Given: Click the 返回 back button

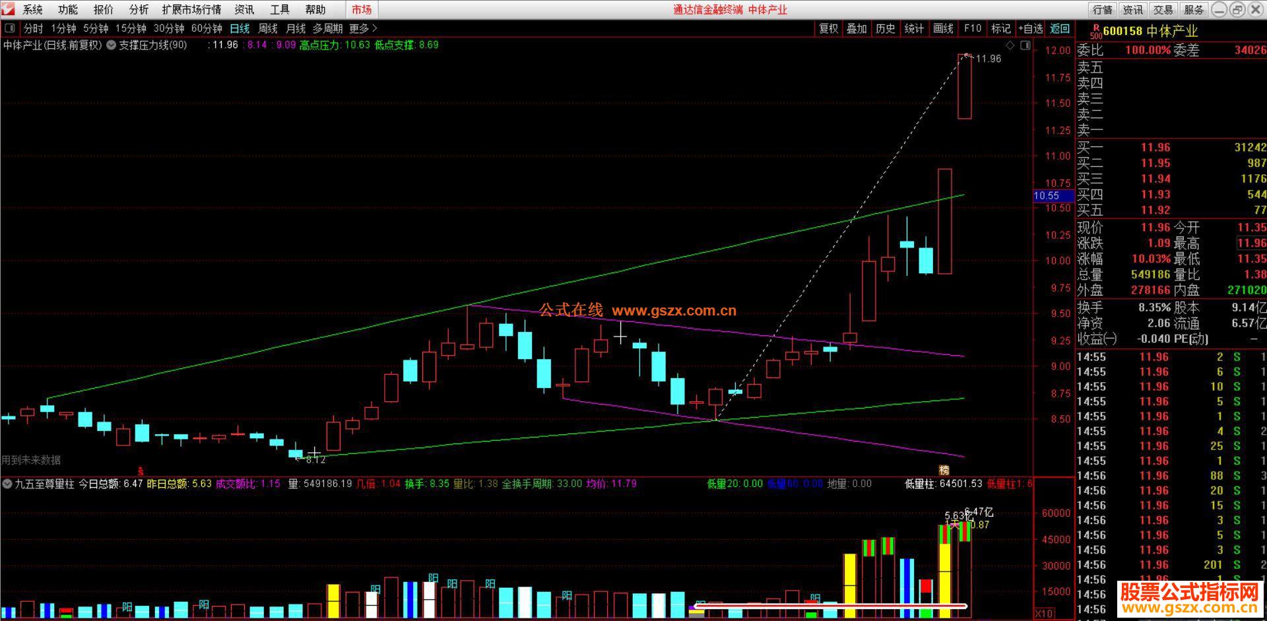Looking at the screenshot, I should coord(1060,28).
